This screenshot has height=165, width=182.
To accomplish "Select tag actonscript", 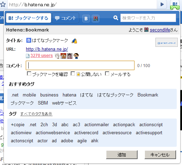I will tap(22, 141).
